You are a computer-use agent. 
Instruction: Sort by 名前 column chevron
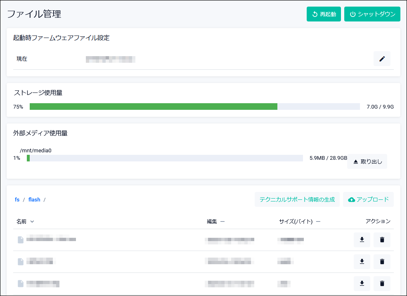pyautogui.click(x=32, y=222)
